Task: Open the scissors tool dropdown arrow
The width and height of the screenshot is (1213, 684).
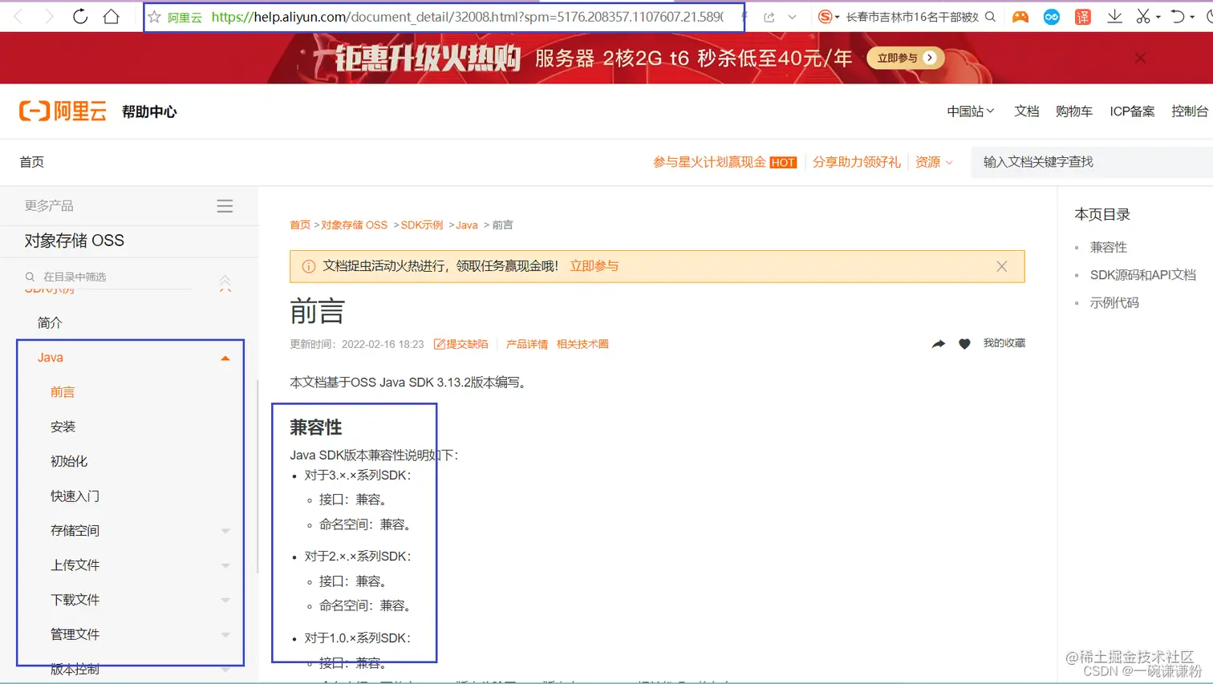Action: coord(1158,18)
